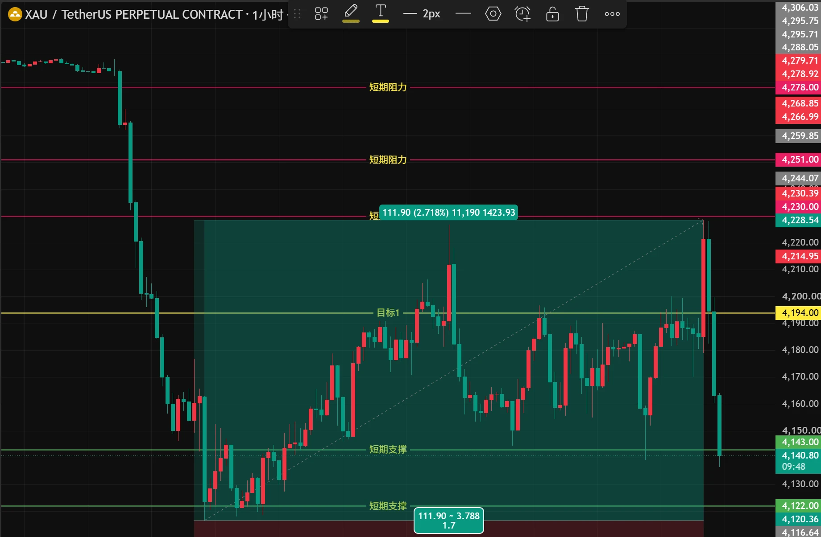Image resolution: width=821 pixels, height=537 pixels.
Task: Open drawing settings hexagon icon
Action: pyautogui.click(x=493, y=14)
